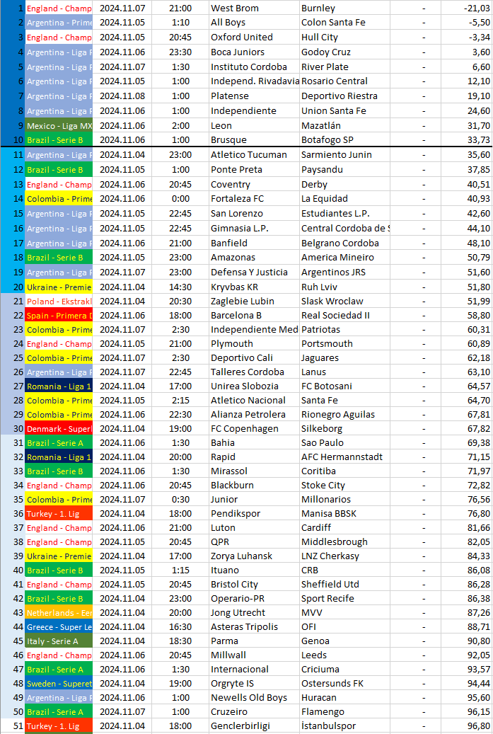This screenshot has height=734, width=493.
Task: Click the value cell showing 96,80
Action: click(466, 726)
